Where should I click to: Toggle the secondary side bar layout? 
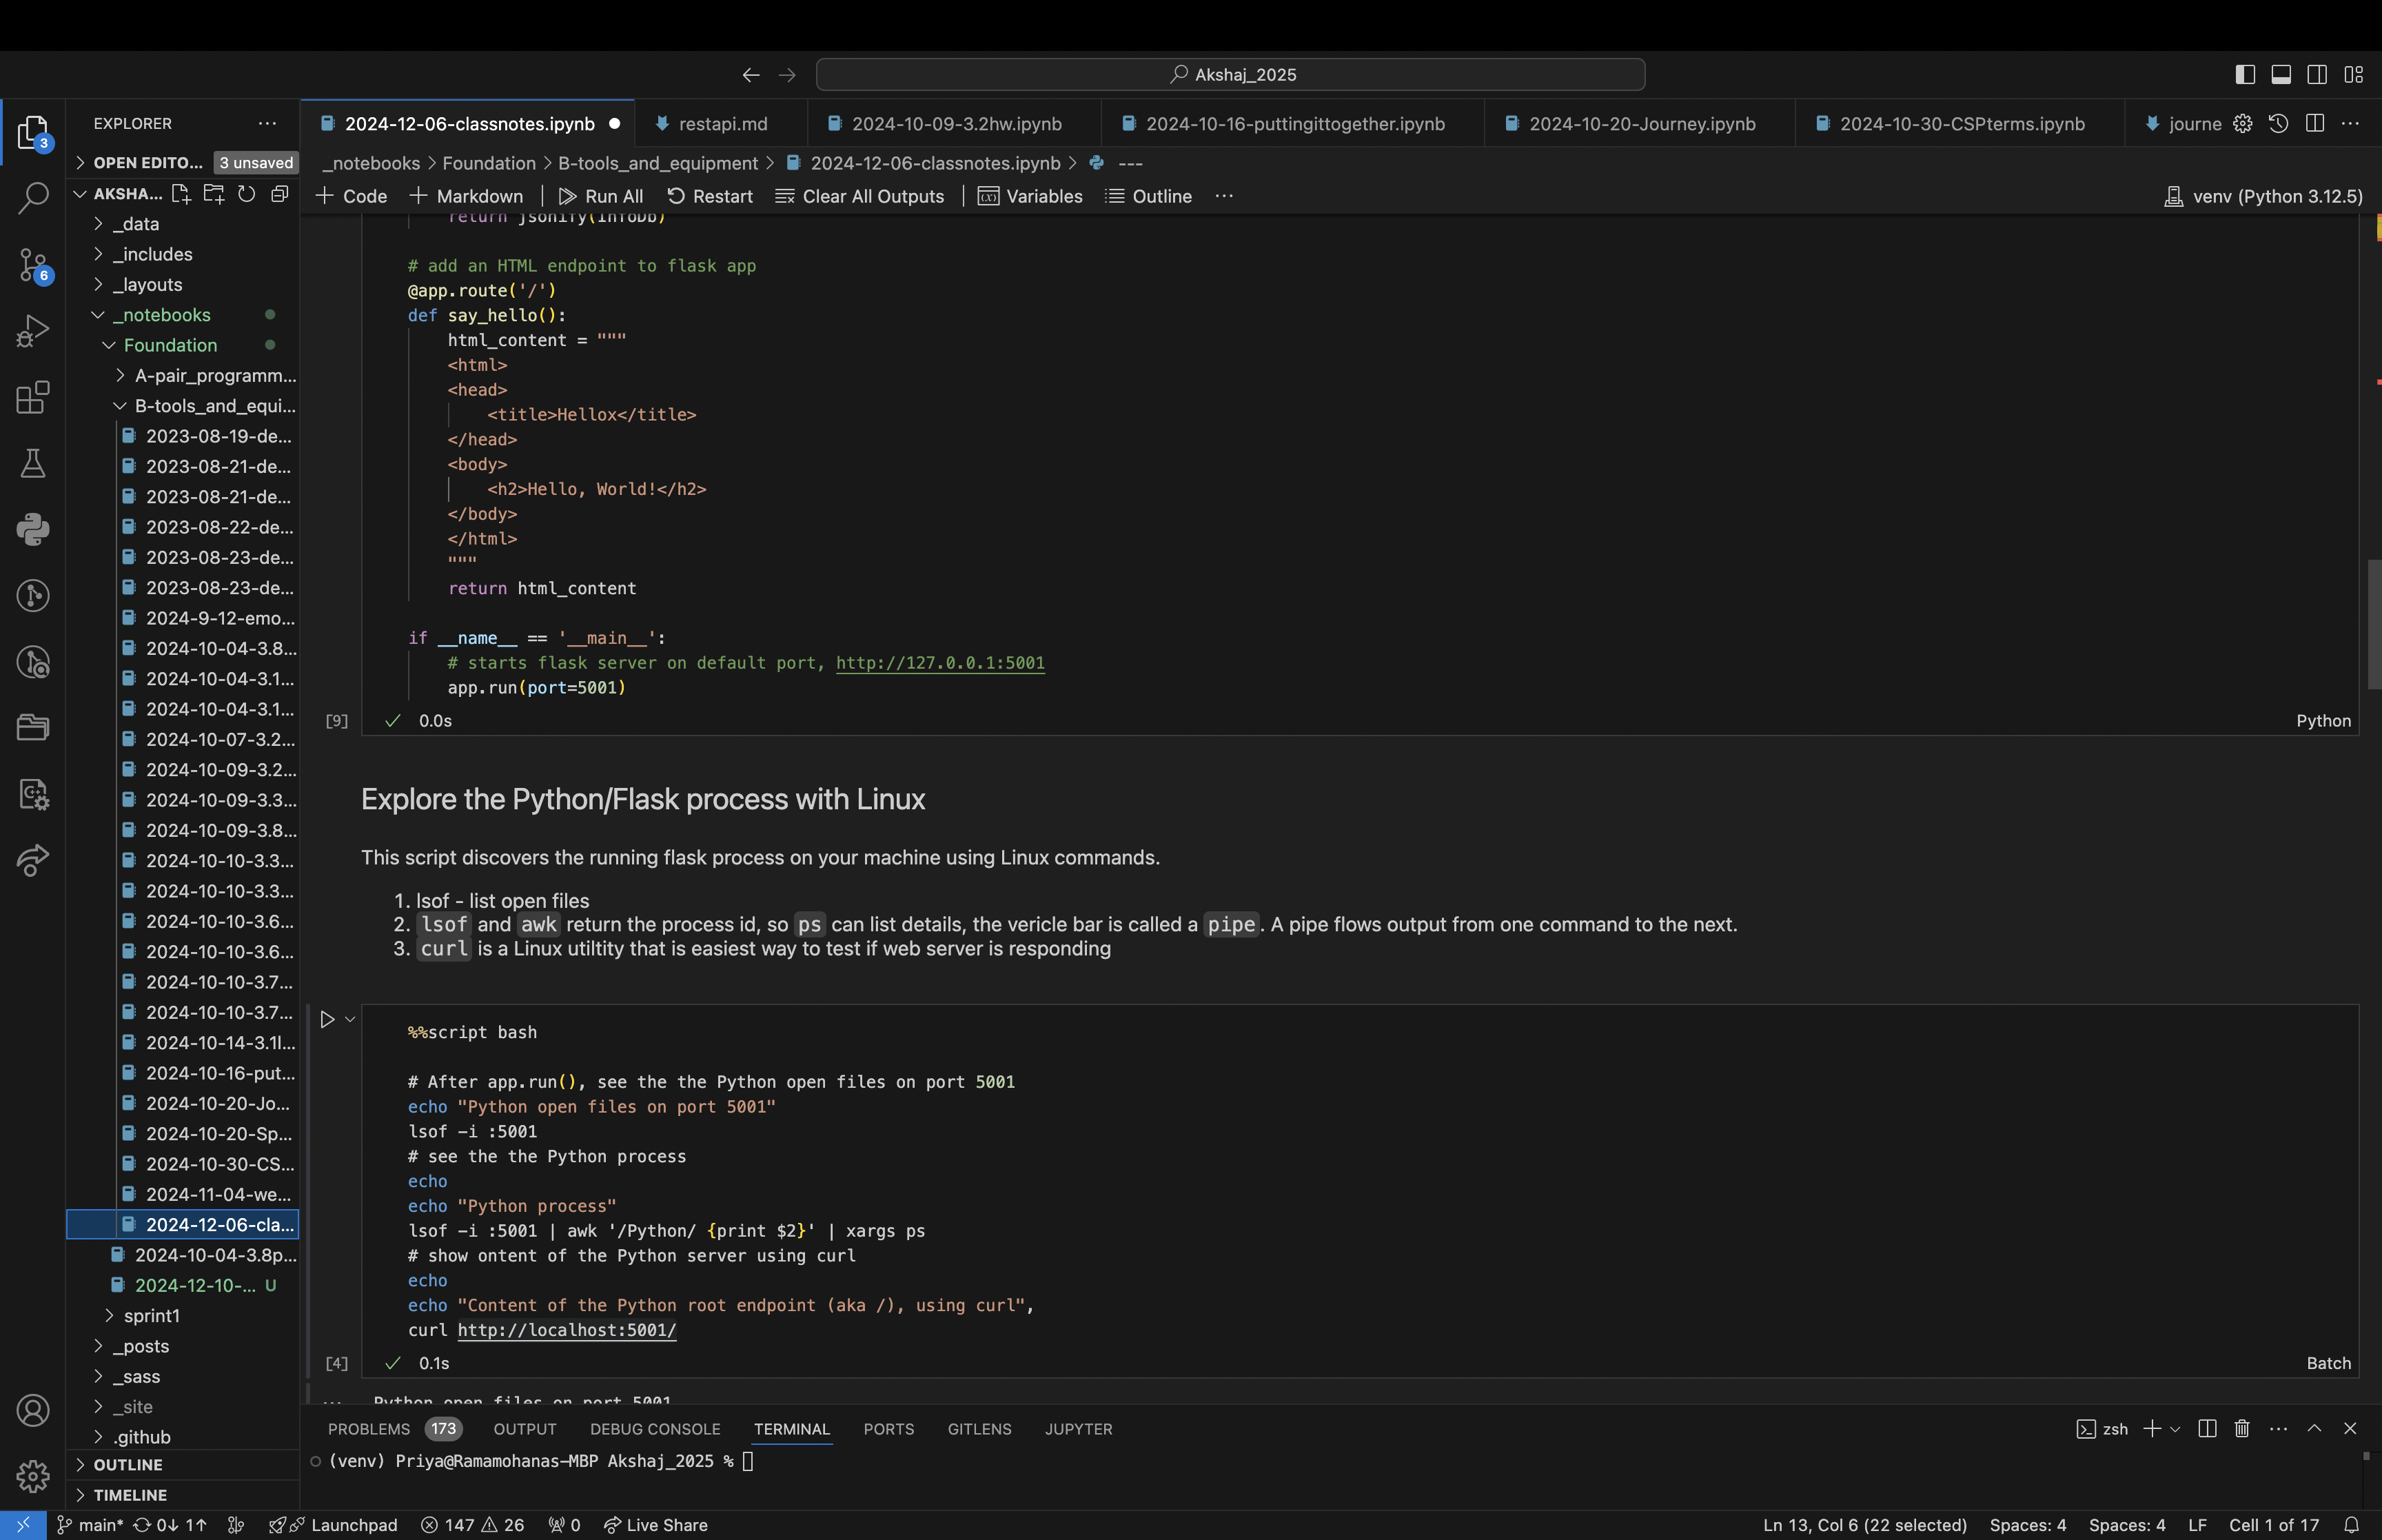tap(2317, 74)
